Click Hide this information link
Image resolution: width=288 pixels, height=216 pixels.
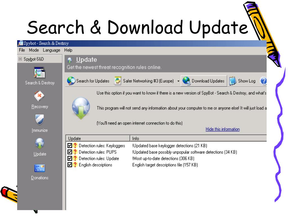click(x=223, y=129)
